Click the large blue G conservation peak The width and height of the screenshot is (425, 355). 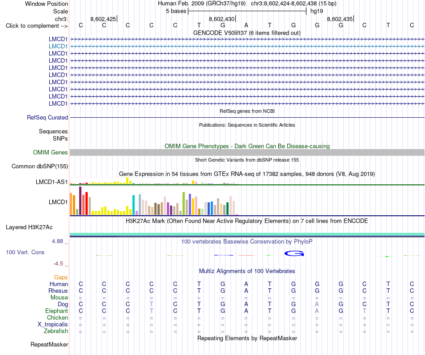point(294,253)
